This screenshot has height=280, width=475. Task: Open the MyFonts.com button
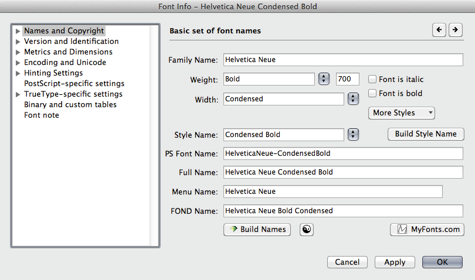point(427,230)
